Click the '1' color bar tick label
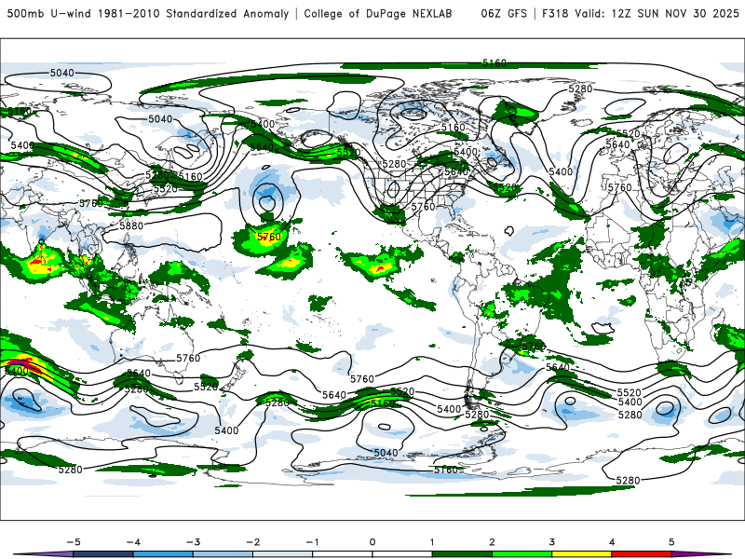Image resolution: width=745 pixels, height=559 pixels. point(432,542)
